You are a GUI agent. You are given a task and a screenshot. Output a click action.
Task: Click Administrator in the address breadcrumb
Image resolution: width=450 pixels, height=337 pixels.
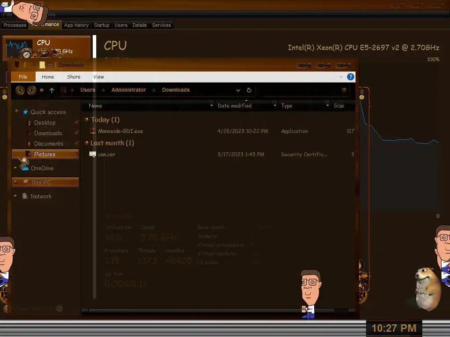[x=129, y=90]
